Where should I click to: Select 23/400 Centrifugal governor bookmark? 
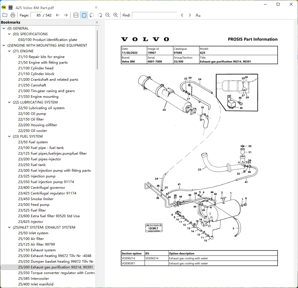point(42,188)
